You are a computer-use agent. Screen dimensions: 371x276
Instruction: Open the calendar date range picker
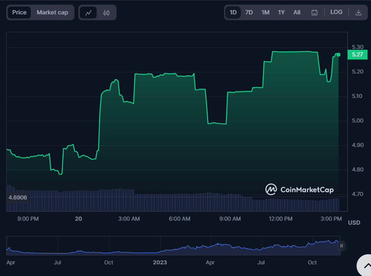coord(314,12)
